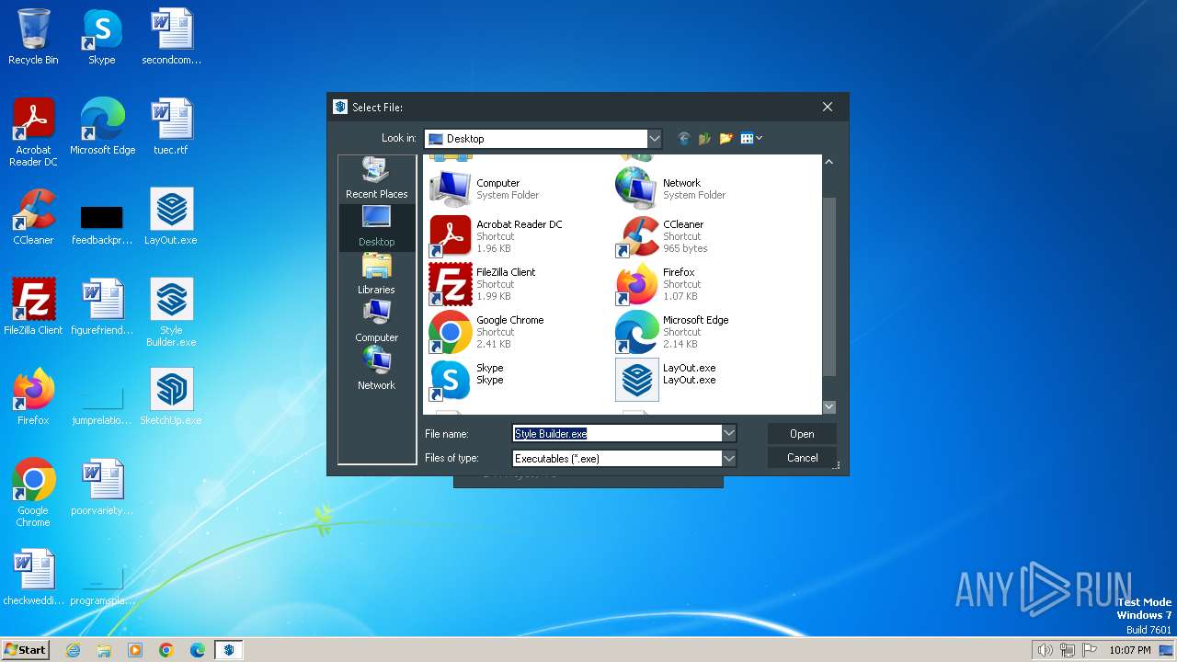Select Google Chrome desktop shortcut
1177x662 pixels.
tap(33, 493)
